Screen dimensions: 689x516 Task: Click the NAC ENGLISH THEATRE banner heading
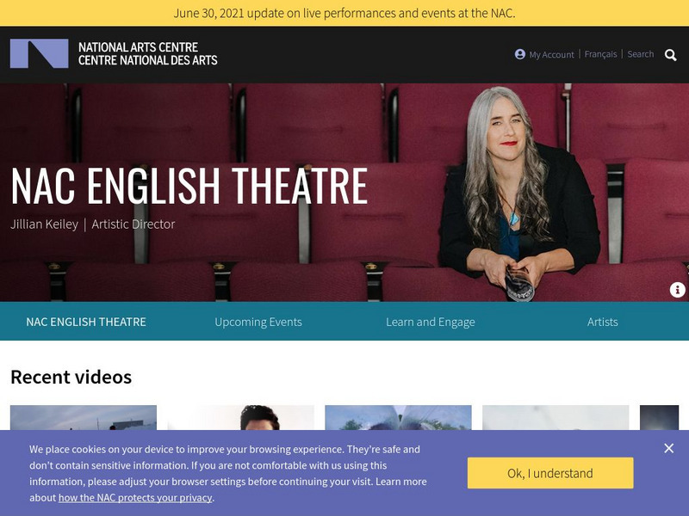(x=189, y=186)
